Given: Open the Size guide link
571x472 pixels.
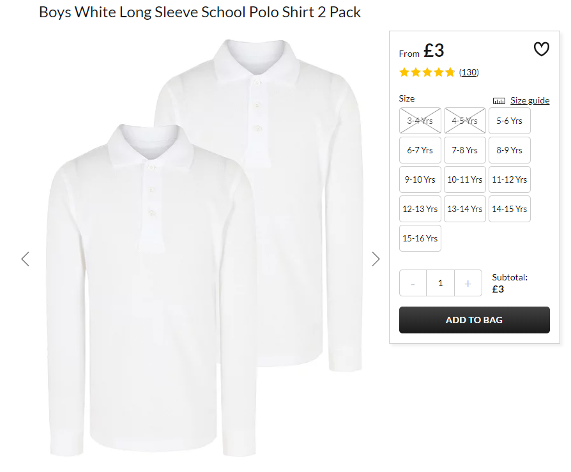Looking at the screenshot, I should tap(530, 100).
